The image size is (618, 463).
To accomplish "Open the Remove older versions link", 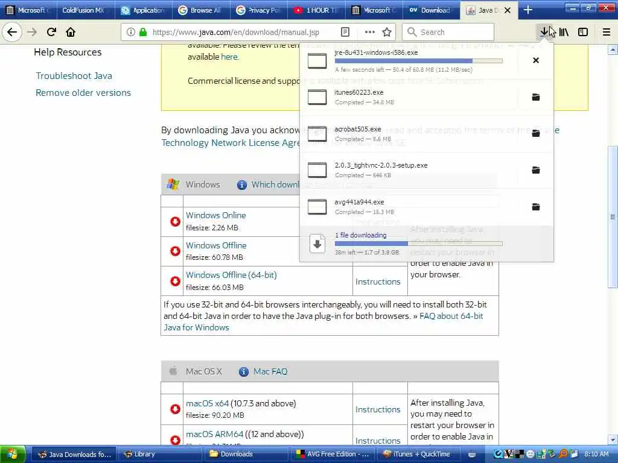I will click(83, 92).
